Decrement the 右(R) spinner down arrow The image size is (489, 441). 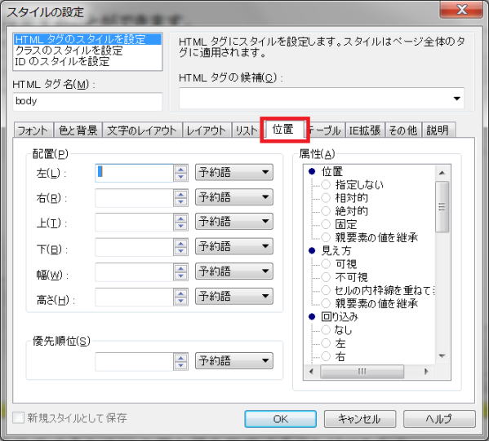(181, 202)
